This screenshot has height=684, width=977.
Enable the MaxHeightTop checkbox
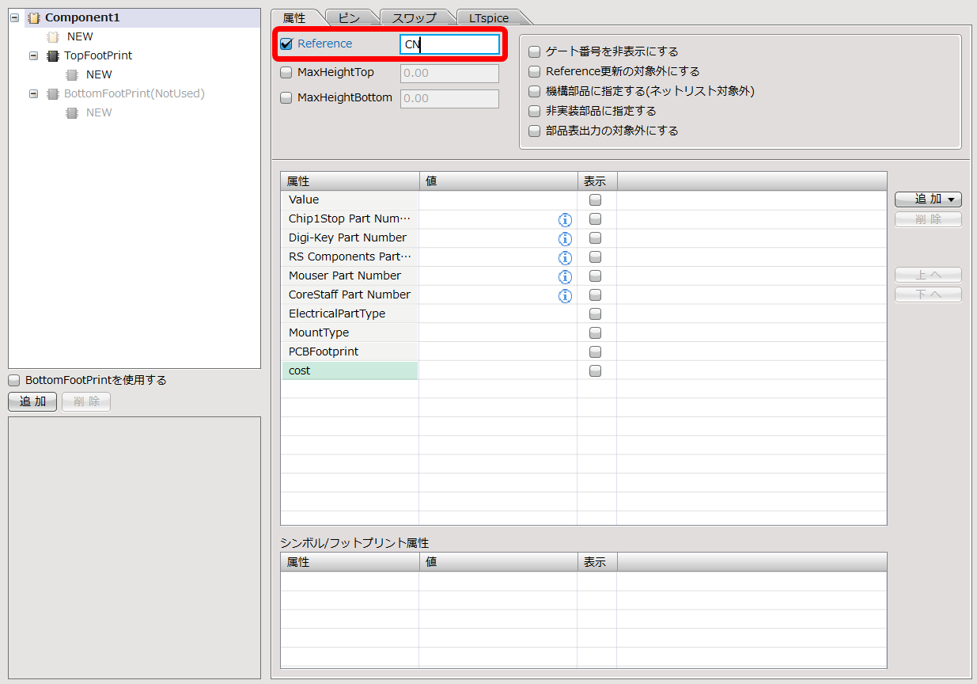coord(286,73)
